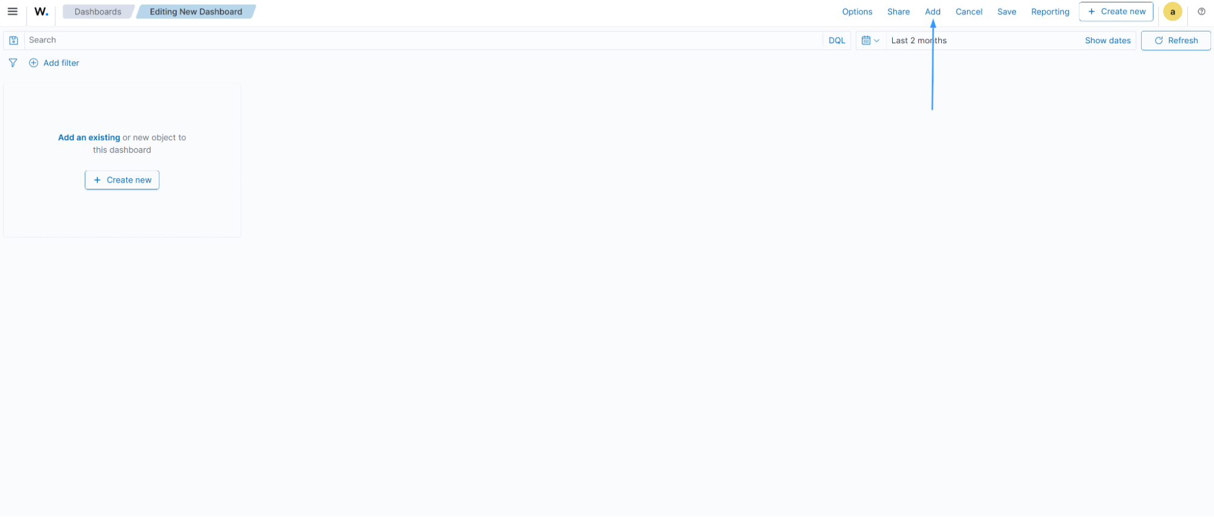The width and height of the screenshot is (1214, 517).
Task: Save the dashboard
Action: (x=1006, y=12)
